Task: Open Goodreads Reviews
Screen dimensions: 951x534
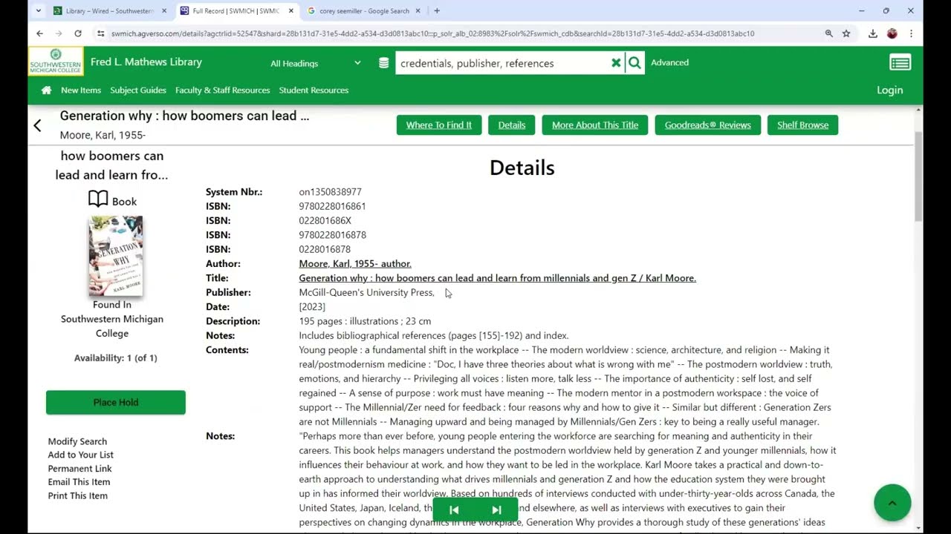Action: (707, 125)
